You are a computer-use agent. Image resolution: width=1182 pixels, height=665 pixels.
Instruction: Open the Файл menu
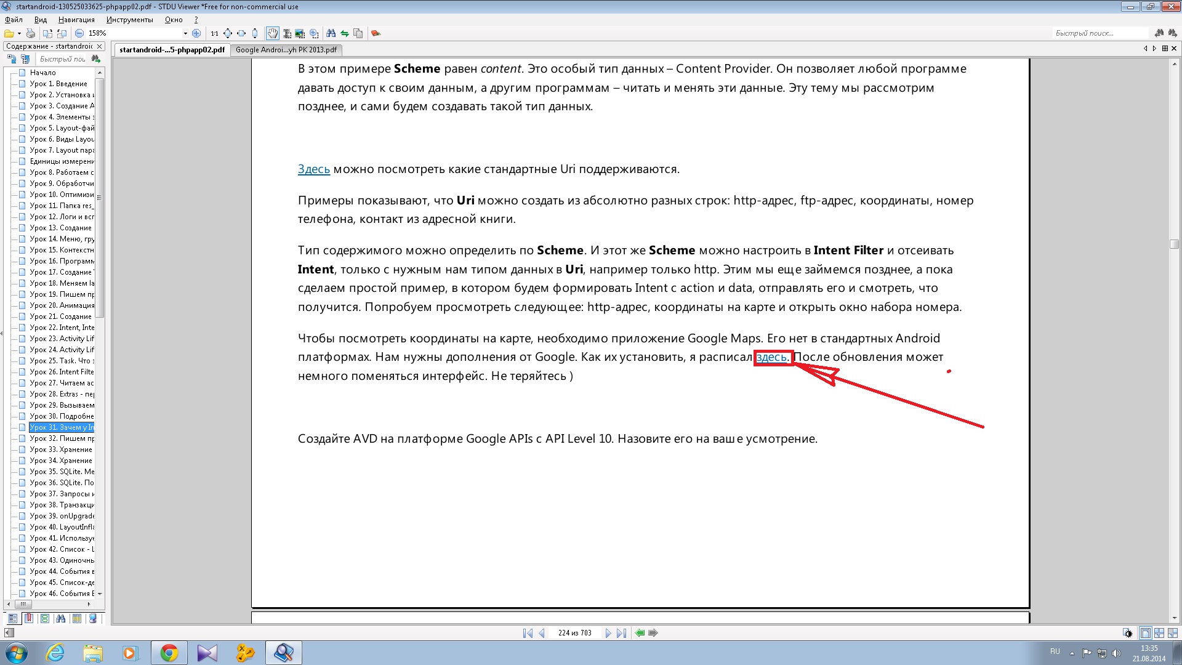click(14, 20)
